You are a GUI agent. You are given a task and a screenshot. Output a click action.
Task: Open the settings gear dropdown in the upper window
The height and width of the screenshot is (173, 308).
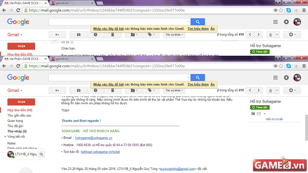(292, 35)
